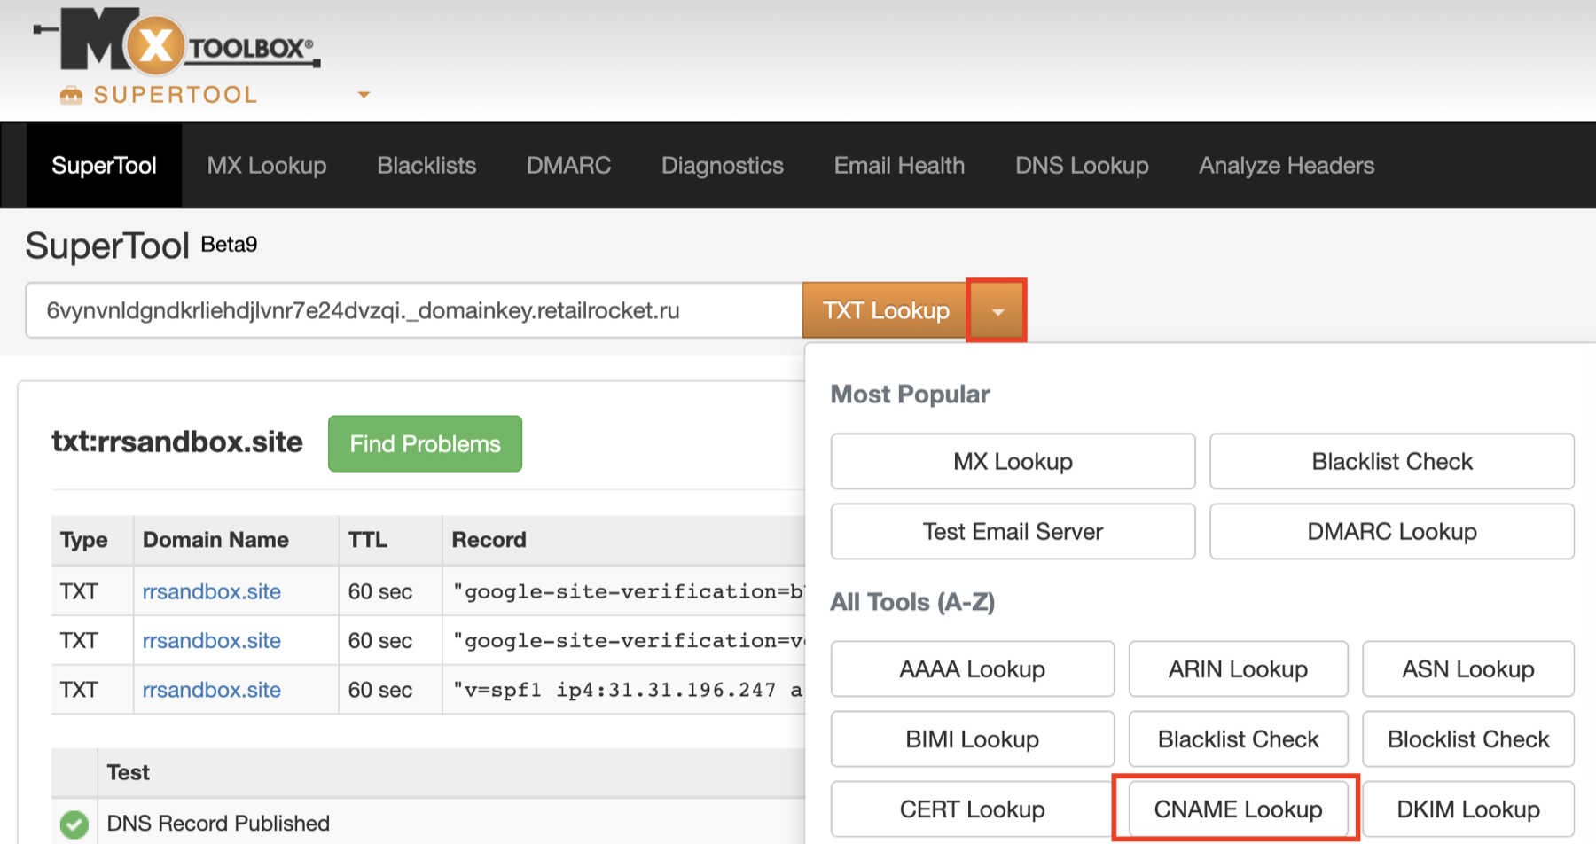Open the Analyze Headers tab
1596x844 pixels.
pos(1287,166)
